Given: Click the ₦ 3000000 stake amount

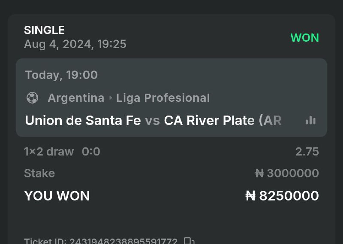Looking at the screenshot, I should [287, 174].
